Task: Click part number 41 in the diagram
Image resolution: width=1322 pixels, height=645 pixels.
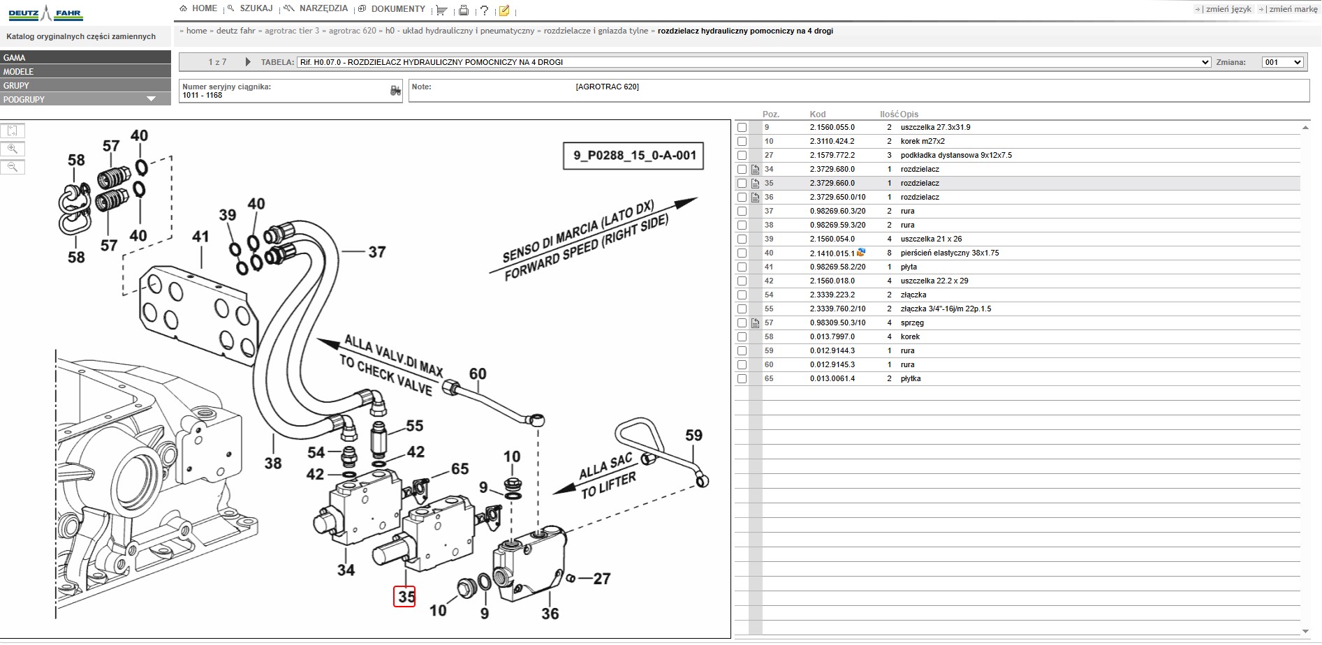Action: [x=200, y=237]
